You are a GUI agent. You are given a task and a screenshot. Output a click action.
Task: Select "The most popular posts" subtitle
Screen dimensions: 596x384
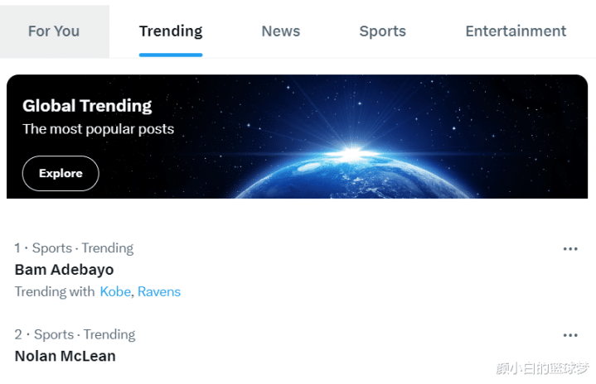pos(98,129)
